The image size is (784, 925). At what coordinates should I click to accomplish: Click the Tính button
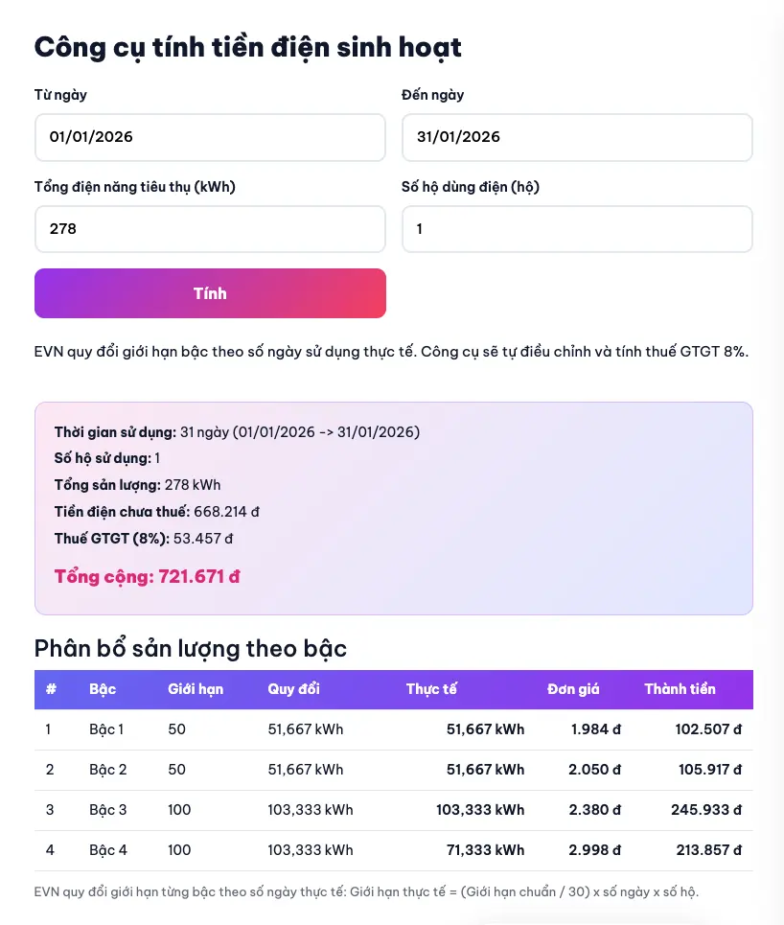(x=210, y=293)
